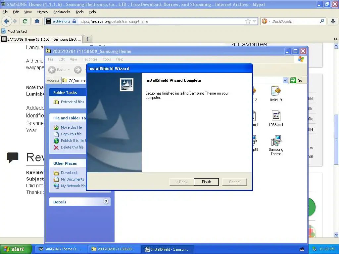Click the taskbar keyboard icon
The width and height of the screenshot is (339, 254).
[x=302, y=249]
